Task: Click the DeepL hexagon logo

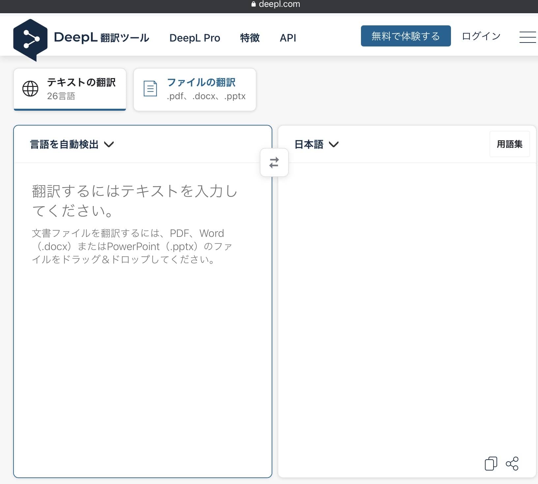Action: [x=30, y=40]
